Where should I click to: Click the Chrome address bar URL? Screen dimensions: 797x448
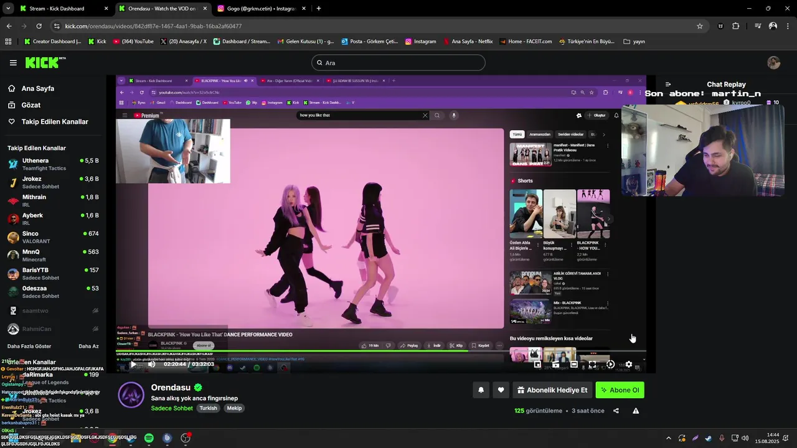(x=153, y=26)
